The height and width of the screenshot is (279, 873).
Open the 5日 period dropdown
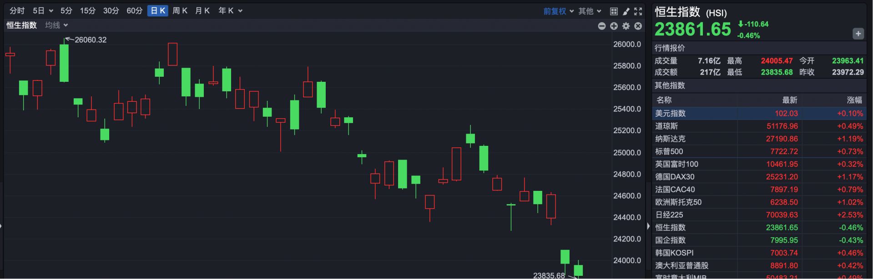[43, 10]
